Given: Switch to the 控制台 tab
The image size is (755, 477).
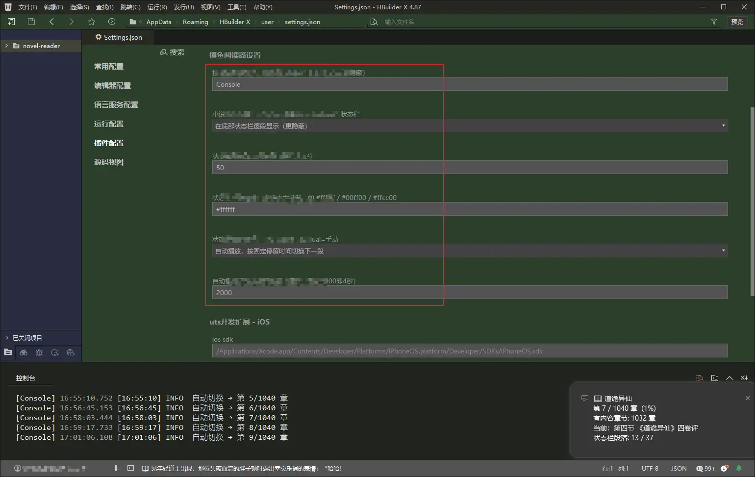Looking at the screenshot, I should 25,378.
